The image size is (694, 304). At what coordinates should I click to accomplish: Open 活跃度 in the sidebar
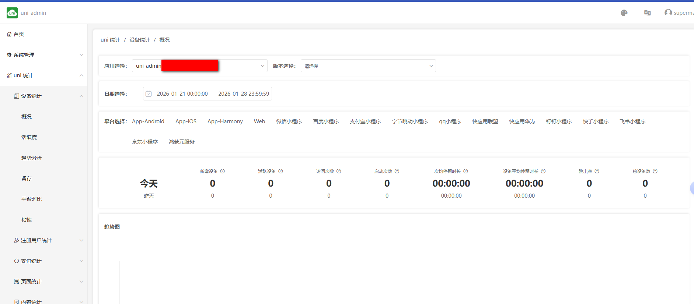[x=29, y=137]
